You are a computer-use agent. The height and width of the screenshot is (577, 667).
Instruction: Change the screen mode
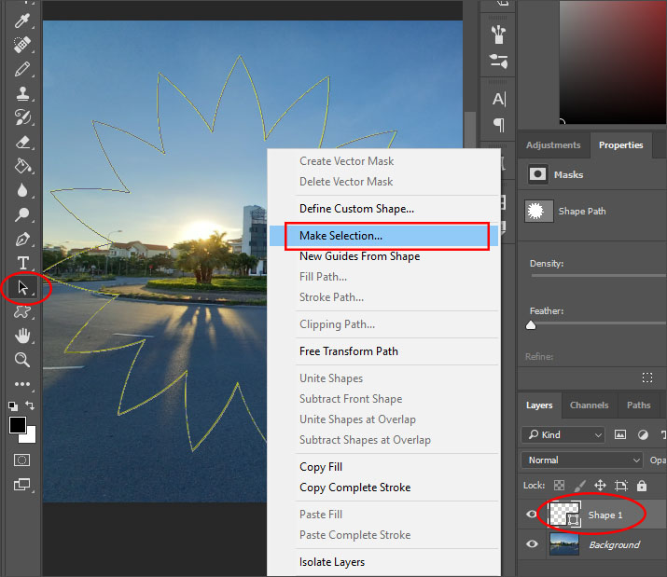(21, 485)
